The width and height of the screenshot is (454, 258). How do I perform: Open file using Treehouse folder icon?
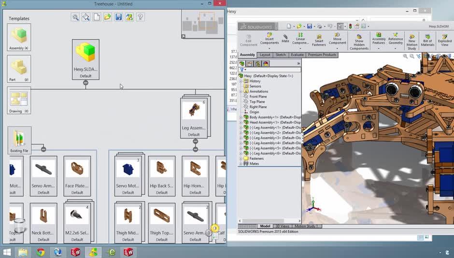tap(107, 17)
